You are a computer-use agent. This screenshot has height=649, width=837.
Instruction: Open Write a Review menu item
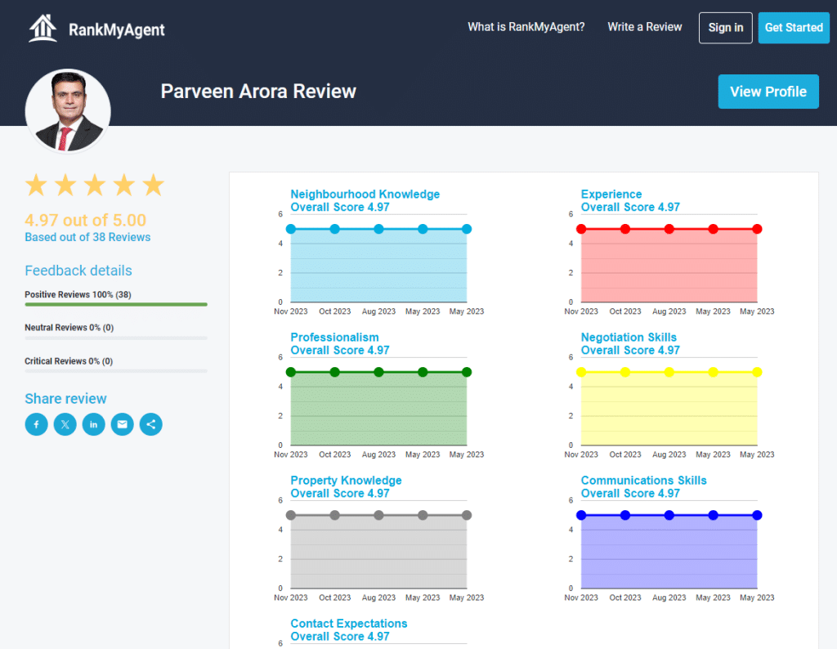[x=645, y=27]
